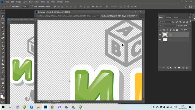
Task: Switch to Free Textured Logo Mockup tab
Action: [x=66, y=16]
